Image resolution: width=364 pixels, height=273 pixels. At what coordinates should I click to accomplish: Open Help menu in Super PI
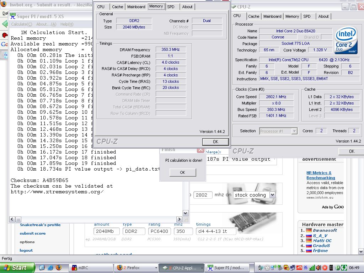(x=67, y=24)
